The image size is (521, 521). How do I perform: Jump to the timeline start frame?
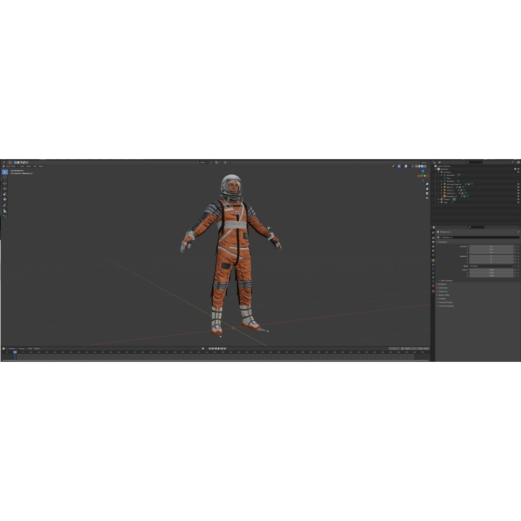210,349
